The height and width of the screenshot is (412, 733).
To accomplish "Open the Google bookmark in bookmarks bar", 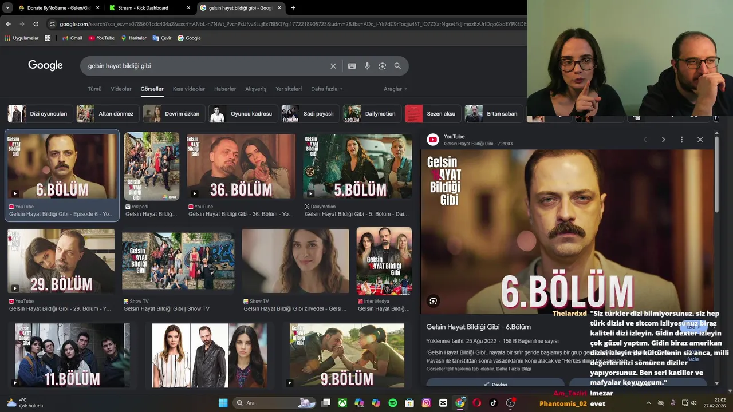I will (x=189, y=38).
